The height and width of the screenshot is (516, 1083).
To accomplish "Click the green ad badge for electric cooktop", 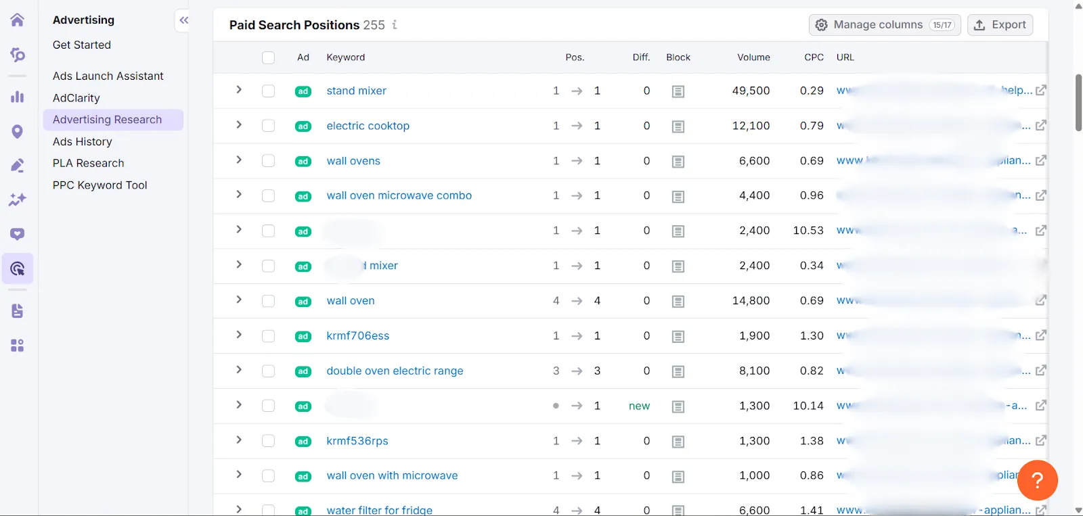I will (x=303, y=126).
